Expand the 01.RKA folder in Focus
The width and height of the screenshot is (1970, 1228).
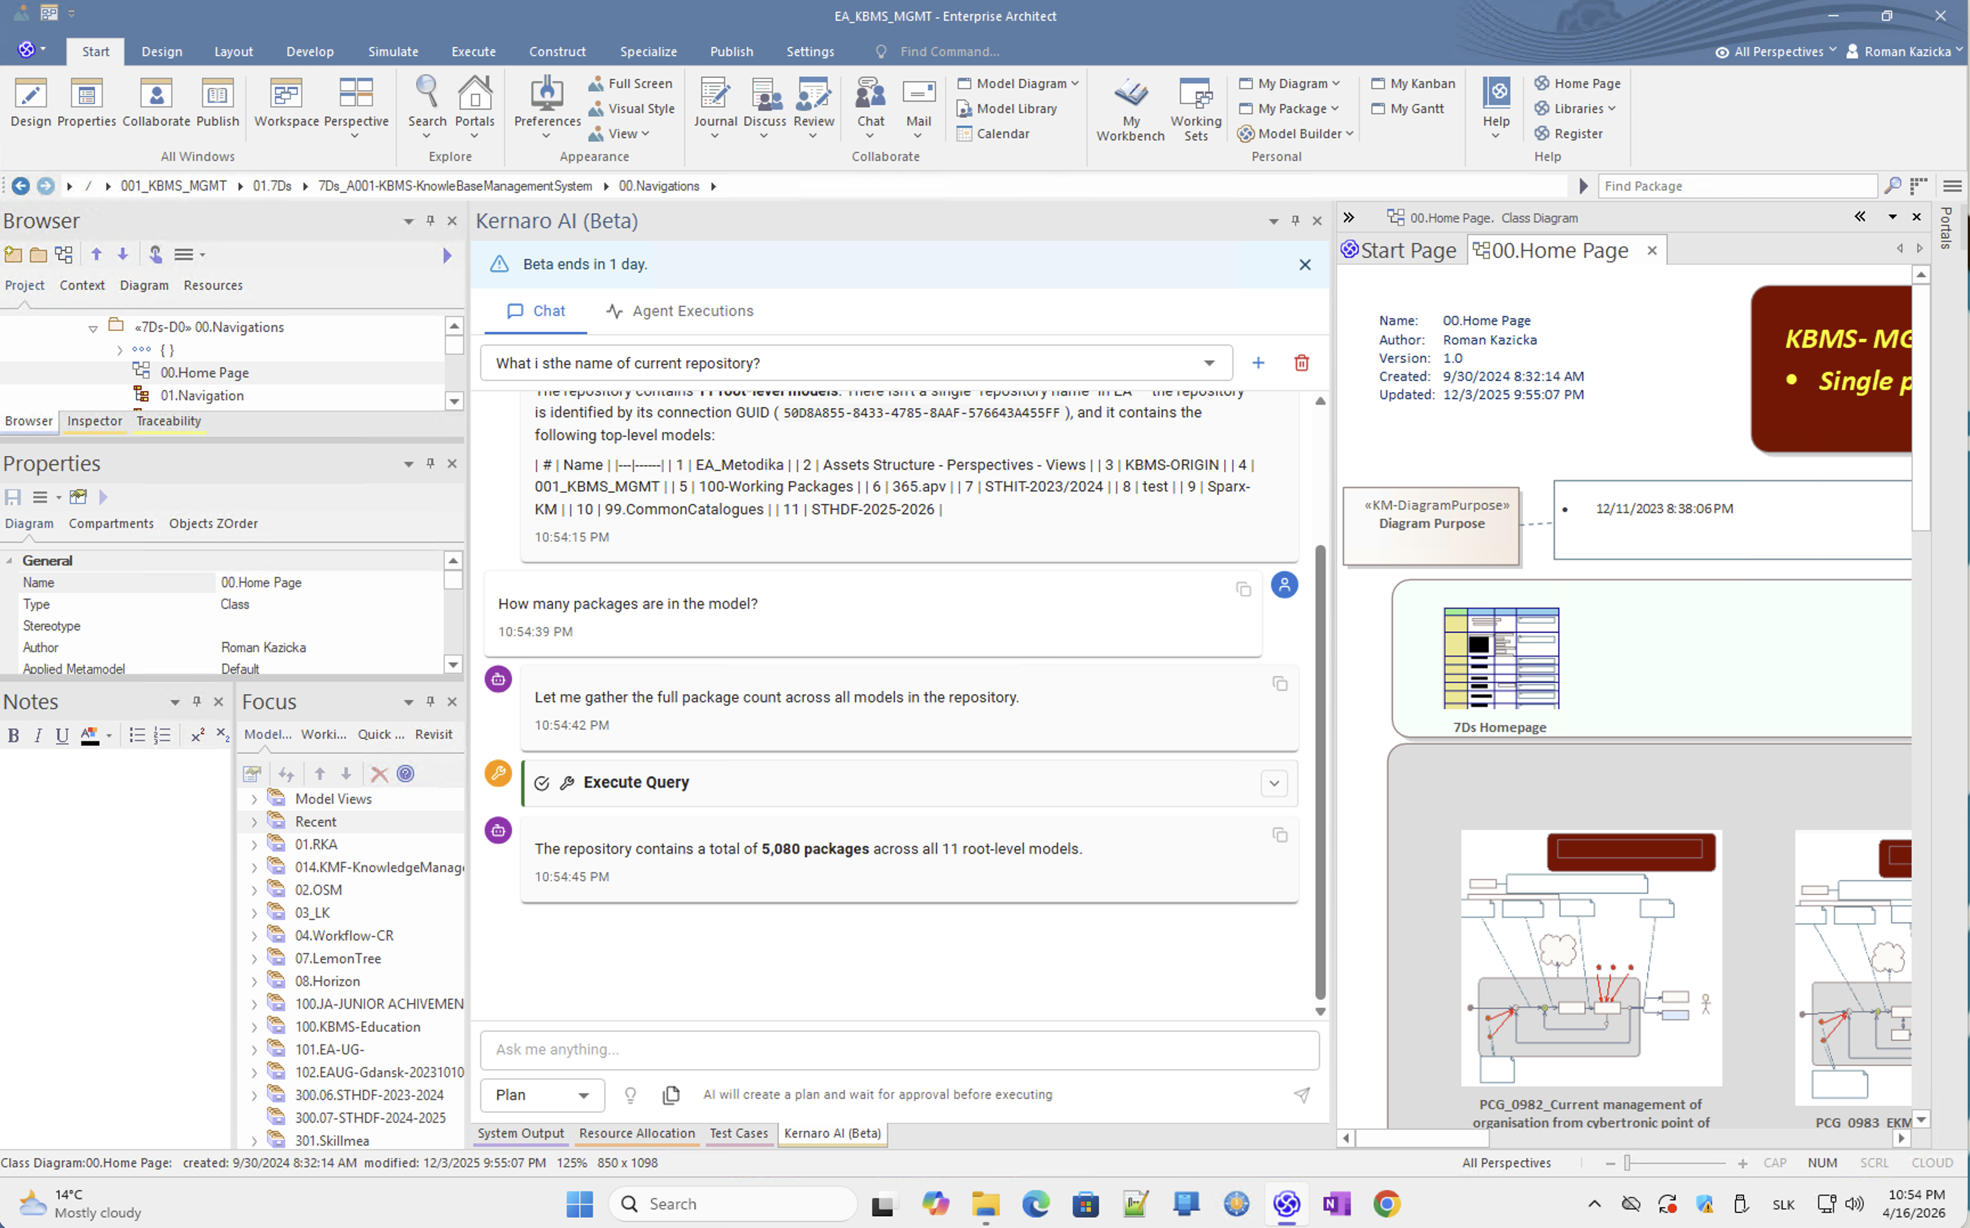(x=253, y=845)
